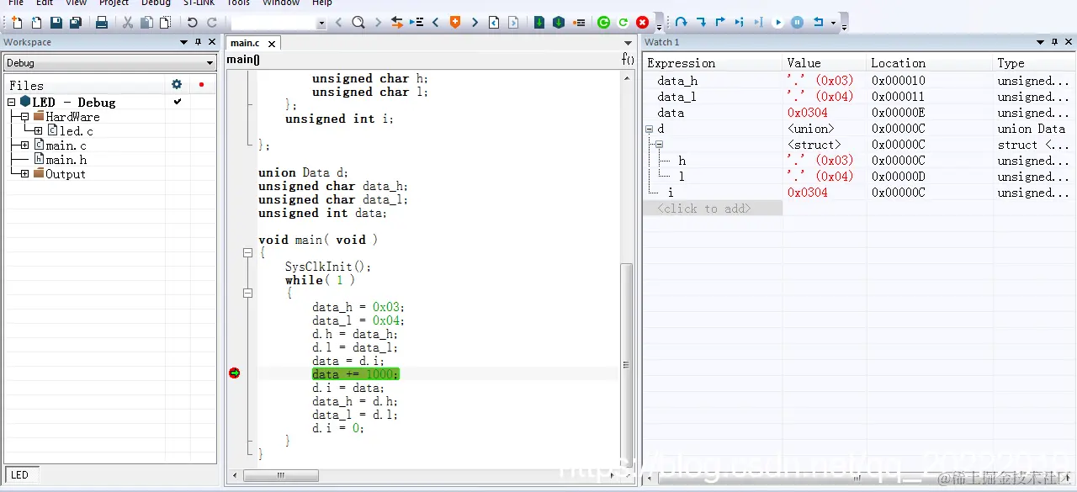Open the reset options dropdown arrow
Screen dimensions: 1077x492
click(833, 24)
